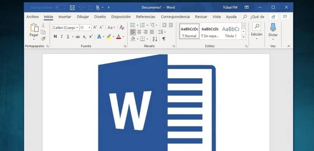The width and height of the screenshot is (314, 151).
Task: Switch to the Insertar tab
Action: coord(65,17)
